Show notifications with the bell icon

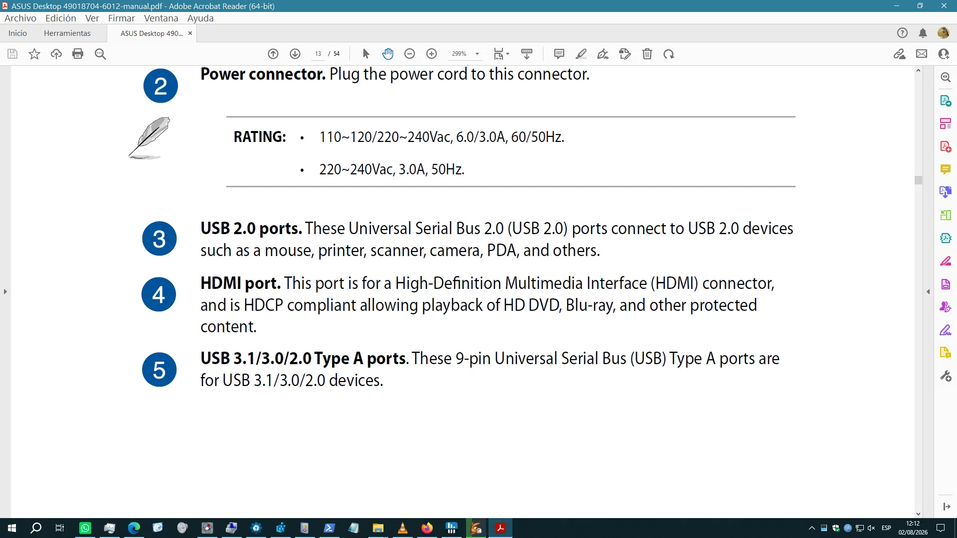click(923, 33)
